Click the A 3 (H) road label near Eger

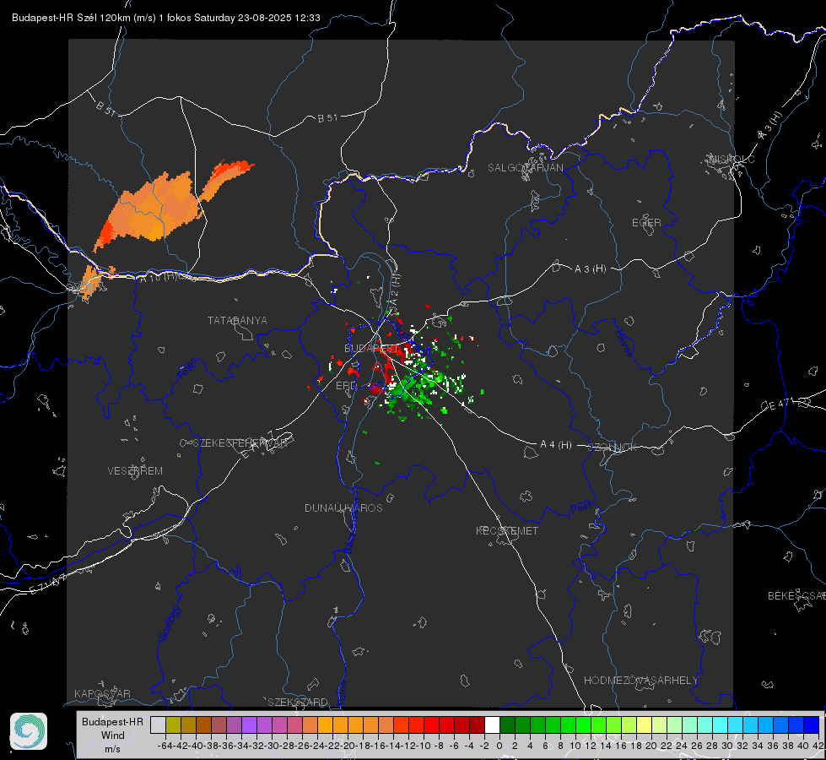coord(590,269)
